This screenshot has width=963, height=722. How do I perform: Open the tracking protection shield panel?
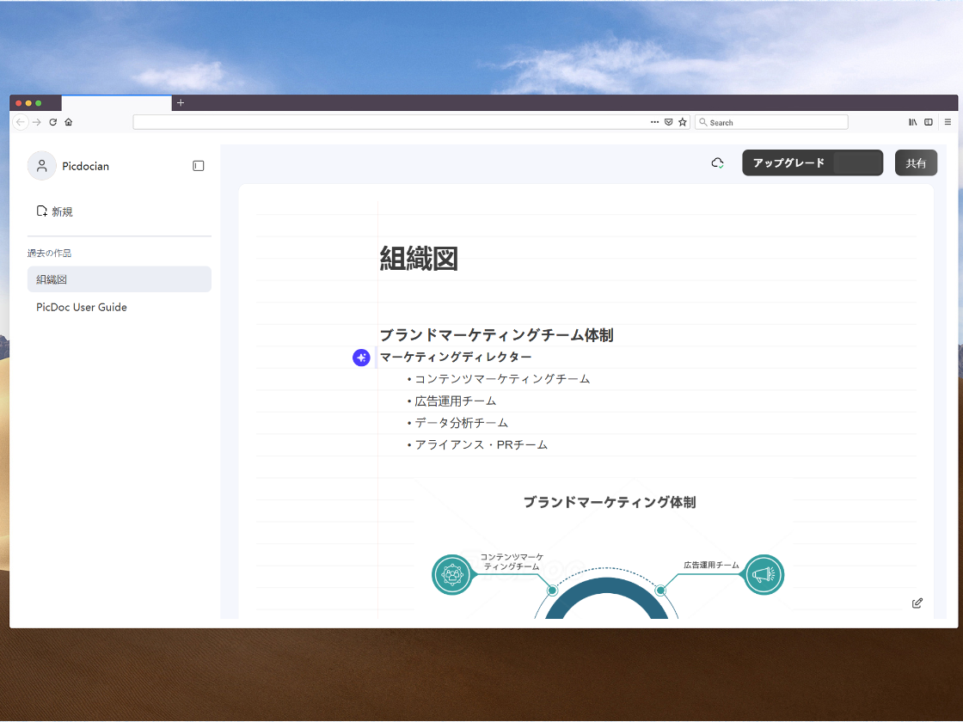(x=669, y=121)
